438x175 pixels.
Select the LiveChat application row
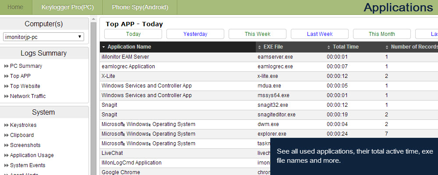pyautogui.click(x=185, y=153)
